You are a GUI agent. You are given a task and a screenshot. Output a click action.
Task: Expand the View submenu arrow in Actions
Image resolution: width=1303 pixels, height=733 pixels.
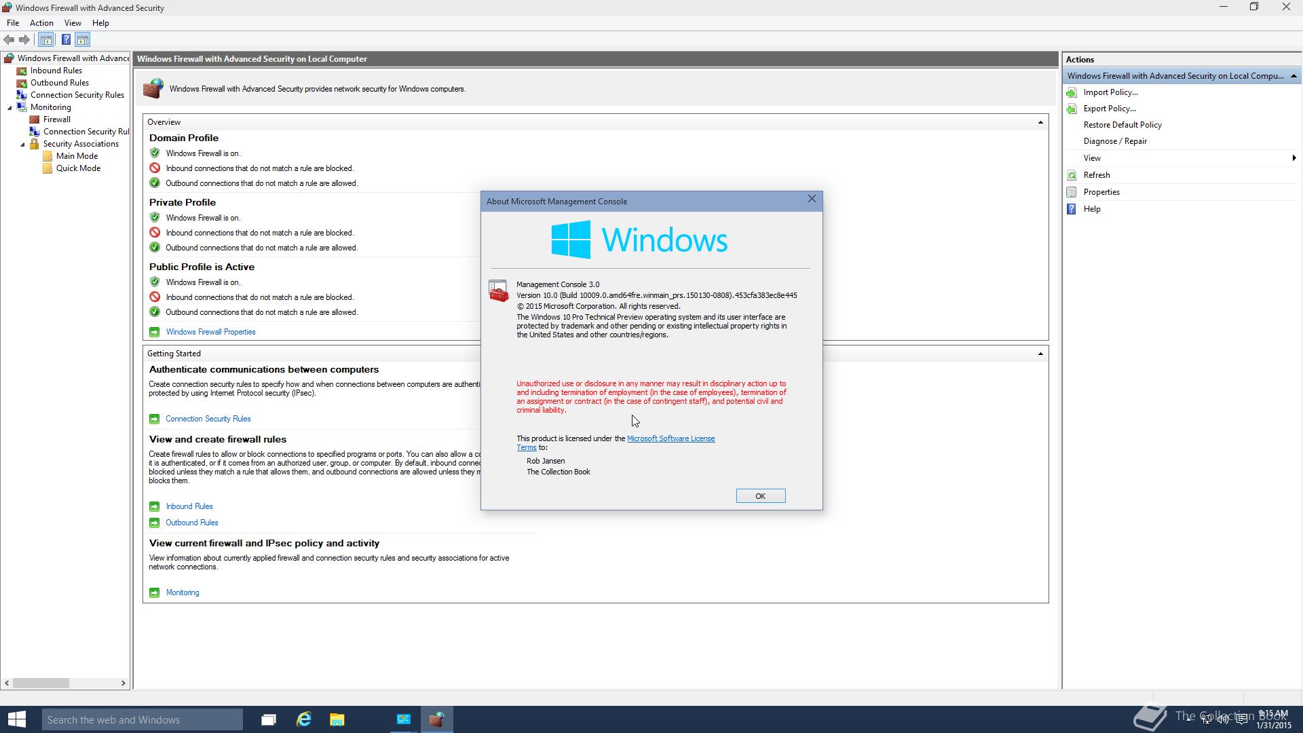pyautogui.click(x=1293, y=158)
